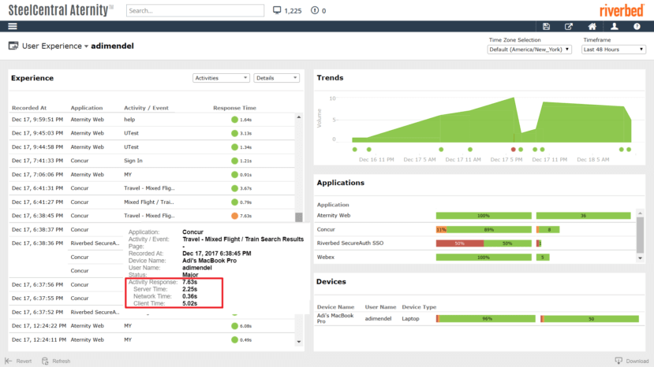Click green status dot showing 0.49s
The width and height of the screenshot is (654, 367).
(234, 340)
